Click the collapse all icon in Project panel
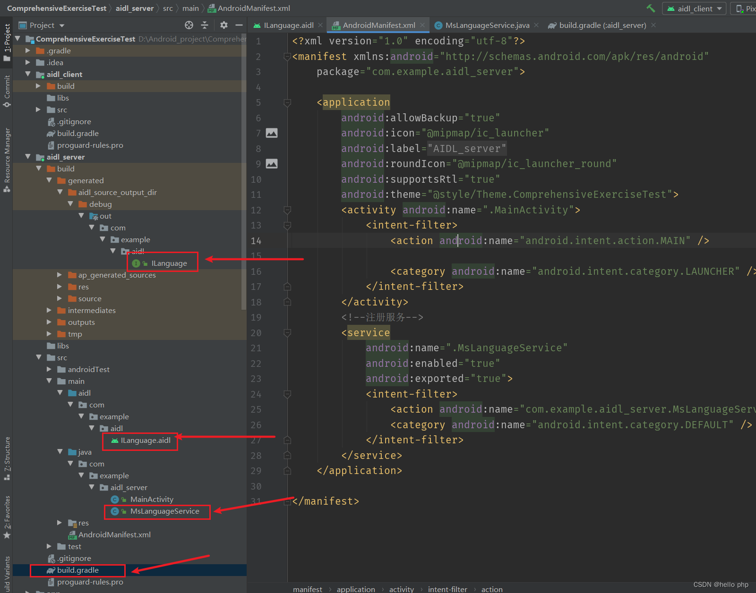Viewport: 756px width, 593px height. pos(205,25)
